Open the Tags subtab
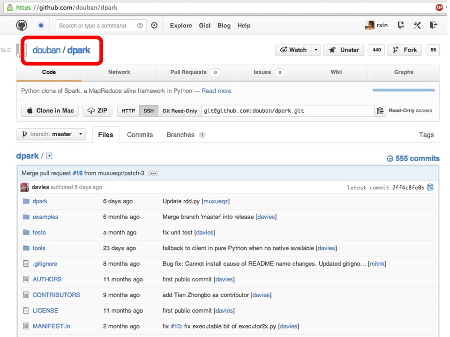The height and width of the screenshot is (337, 450). coord(426,135)
